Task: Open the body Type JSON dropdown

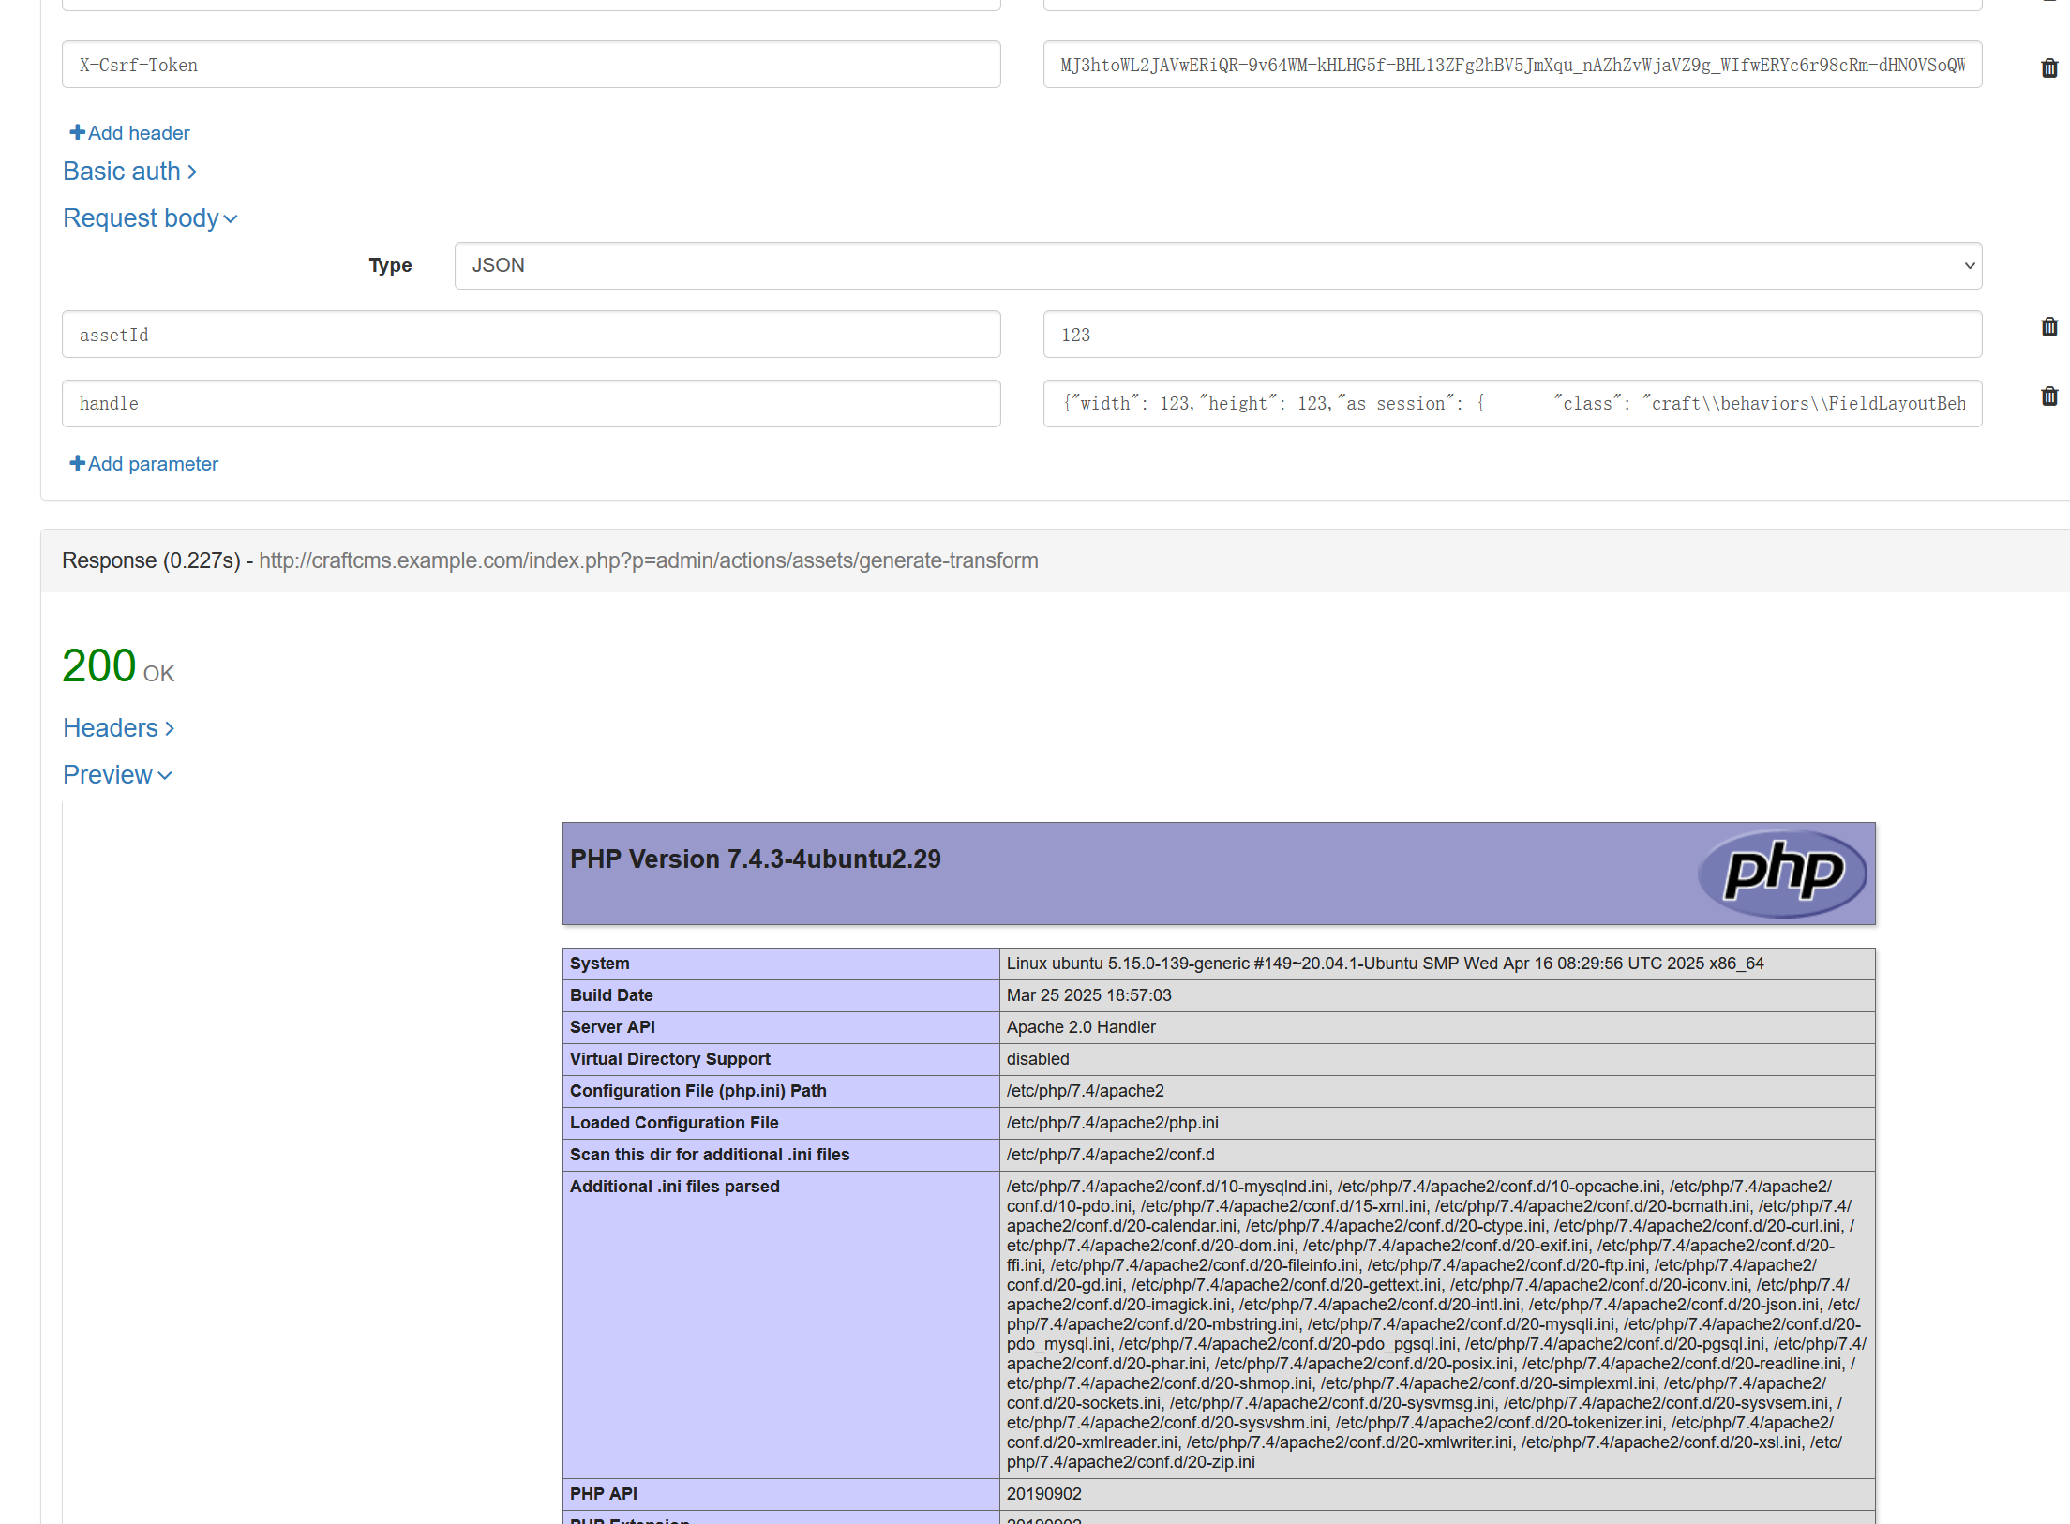Action: [1218, 266]
